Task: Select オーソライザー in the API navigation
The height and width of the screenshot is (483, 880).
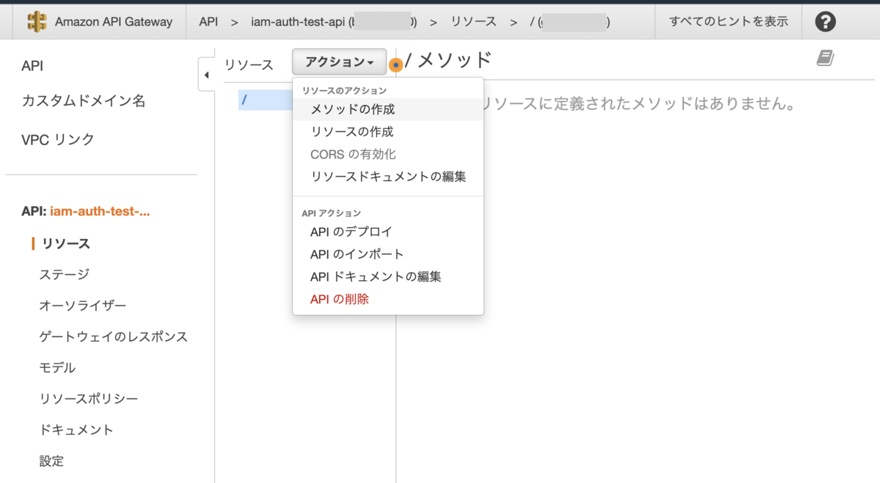Action: tap(83, 306)
